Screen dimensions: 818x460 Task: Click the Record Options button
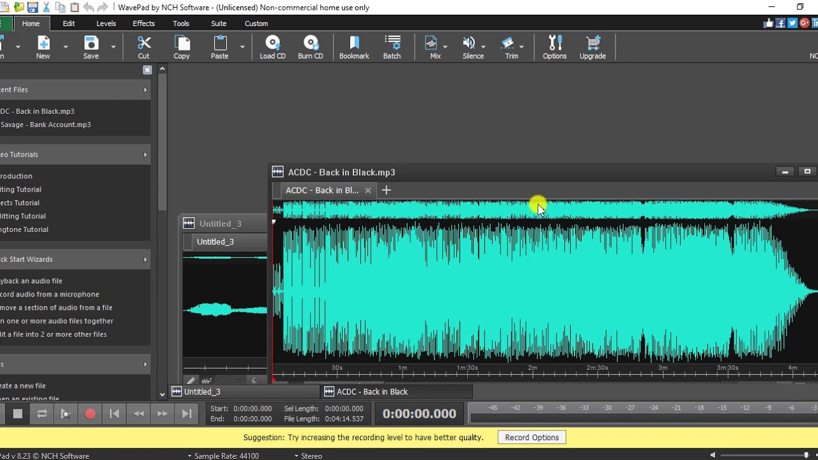tap(532, 438)
